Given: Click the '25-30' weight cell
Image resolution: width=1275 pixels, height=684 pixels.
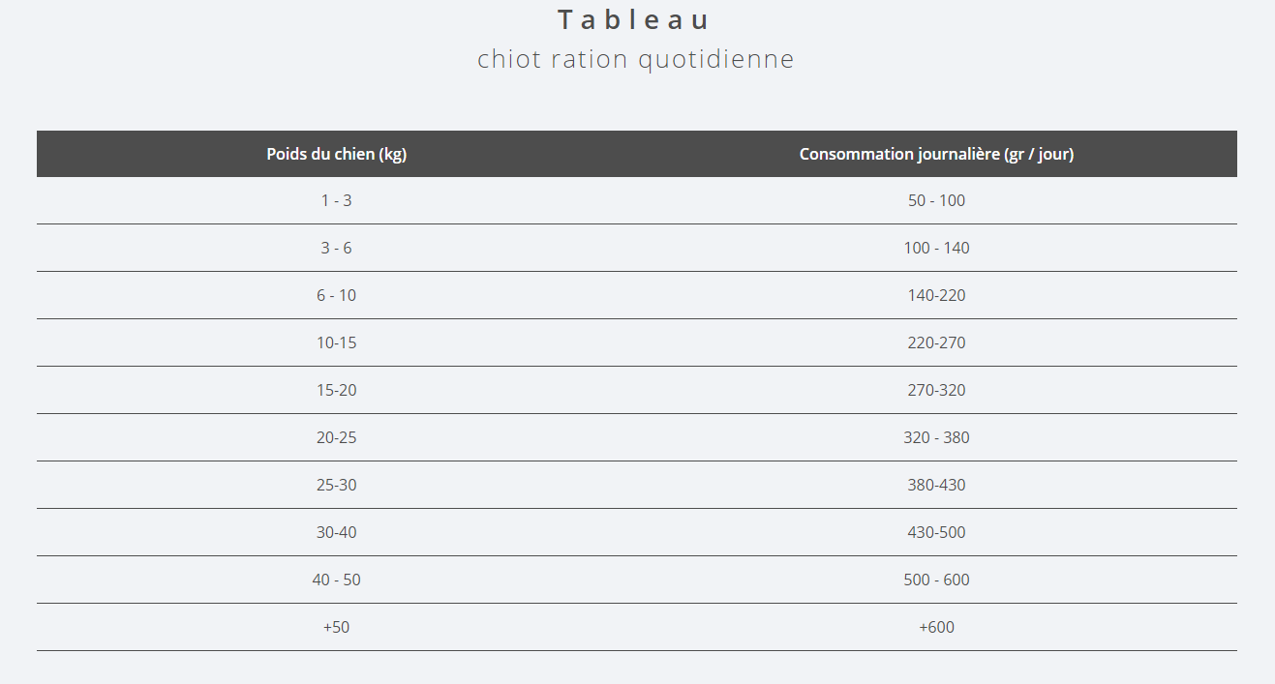Looking at the screenshot, I should click(x=337, y=485).
